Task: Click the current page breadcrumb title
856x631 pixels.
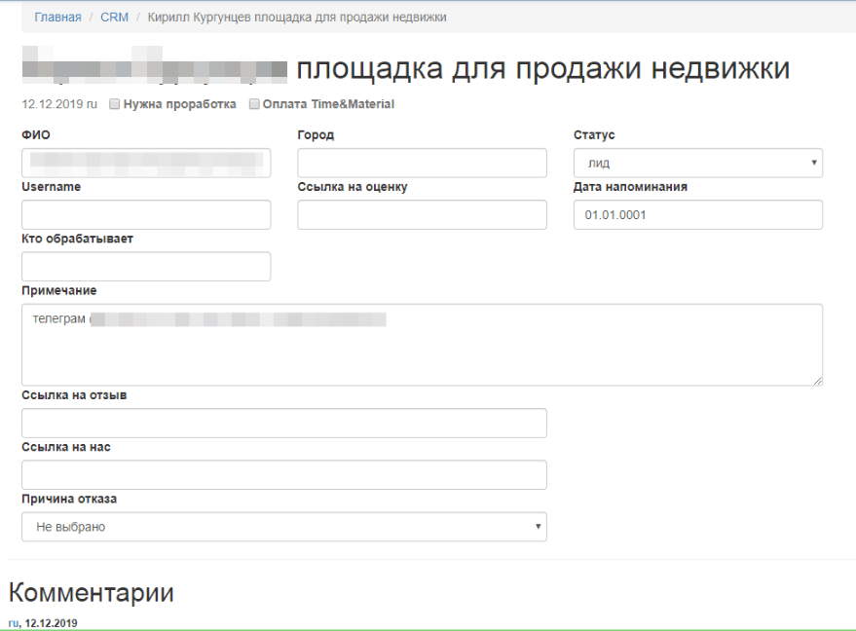Action: (297, 18)
